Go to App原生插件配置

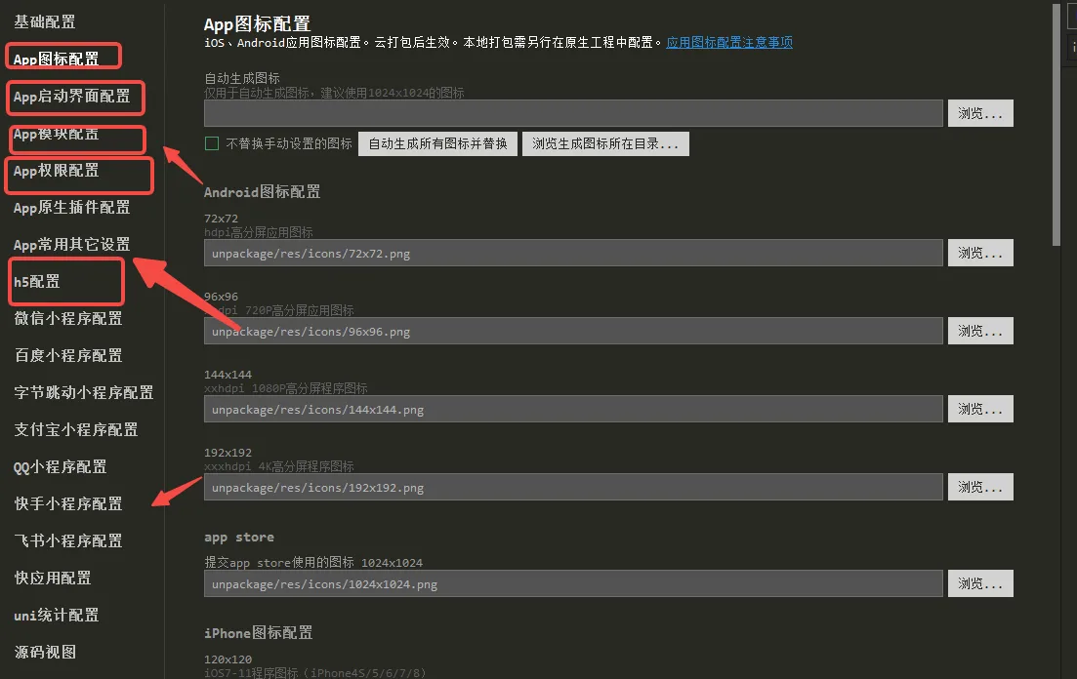71,208
